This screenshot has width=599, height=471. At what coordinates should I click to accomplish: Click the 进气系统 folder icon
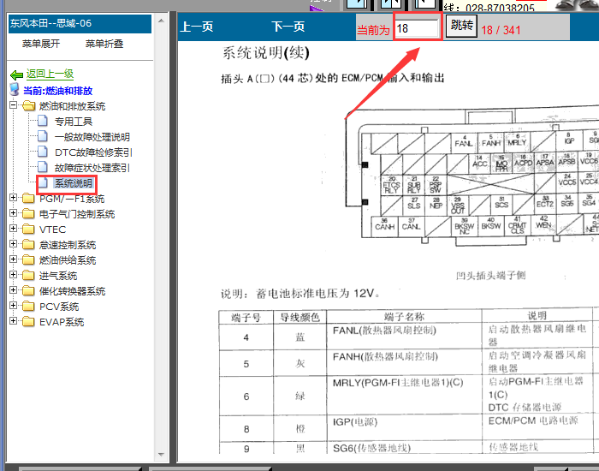coord(28,275)
